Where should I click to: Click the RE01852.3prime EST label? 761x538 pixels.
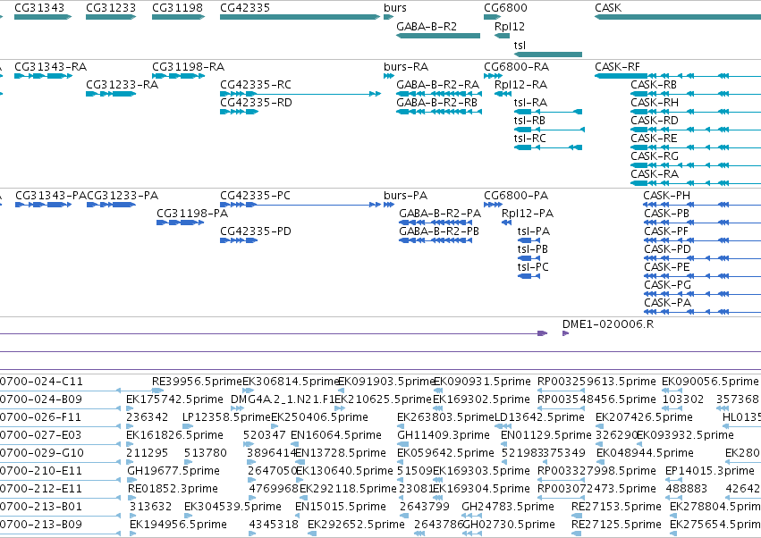pos(173,489)
